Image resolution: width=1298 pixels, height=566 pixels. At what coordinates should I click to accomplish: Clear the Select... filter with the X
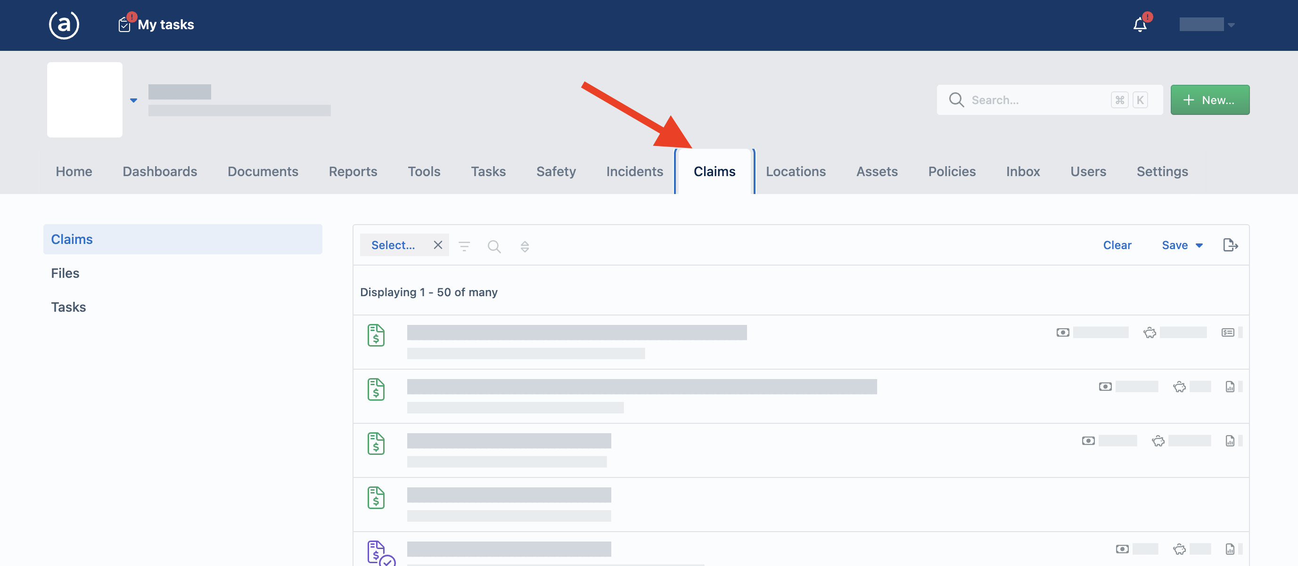[438, 245]
